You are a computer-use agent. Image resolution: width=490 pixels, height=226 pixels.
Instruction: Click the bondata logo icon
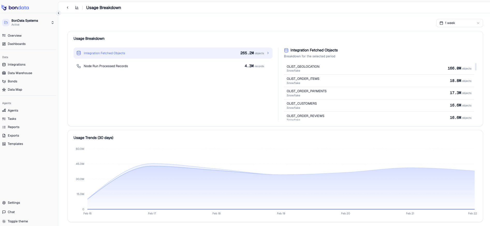click(4, 8)
